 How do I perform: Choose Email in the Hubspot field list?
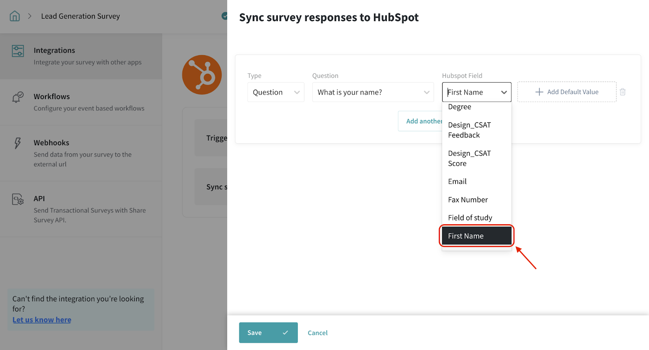coord(457,182)
